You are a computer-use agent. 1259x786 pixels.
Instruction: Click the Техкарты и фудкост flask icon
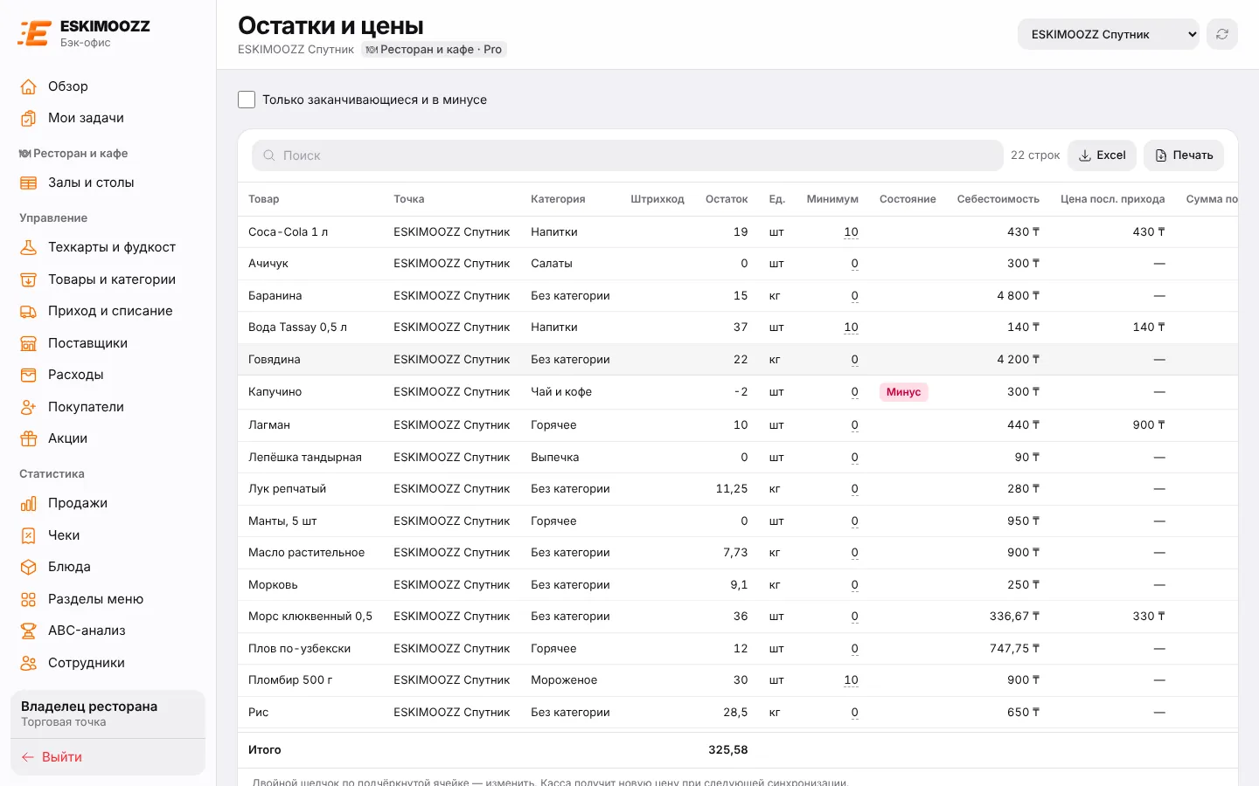point(29,247)
